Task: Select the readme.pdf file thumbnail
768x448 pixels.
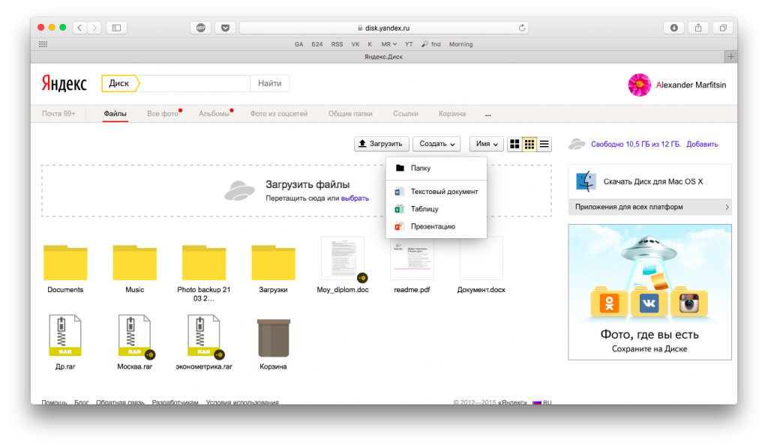Action: point(412,258)
